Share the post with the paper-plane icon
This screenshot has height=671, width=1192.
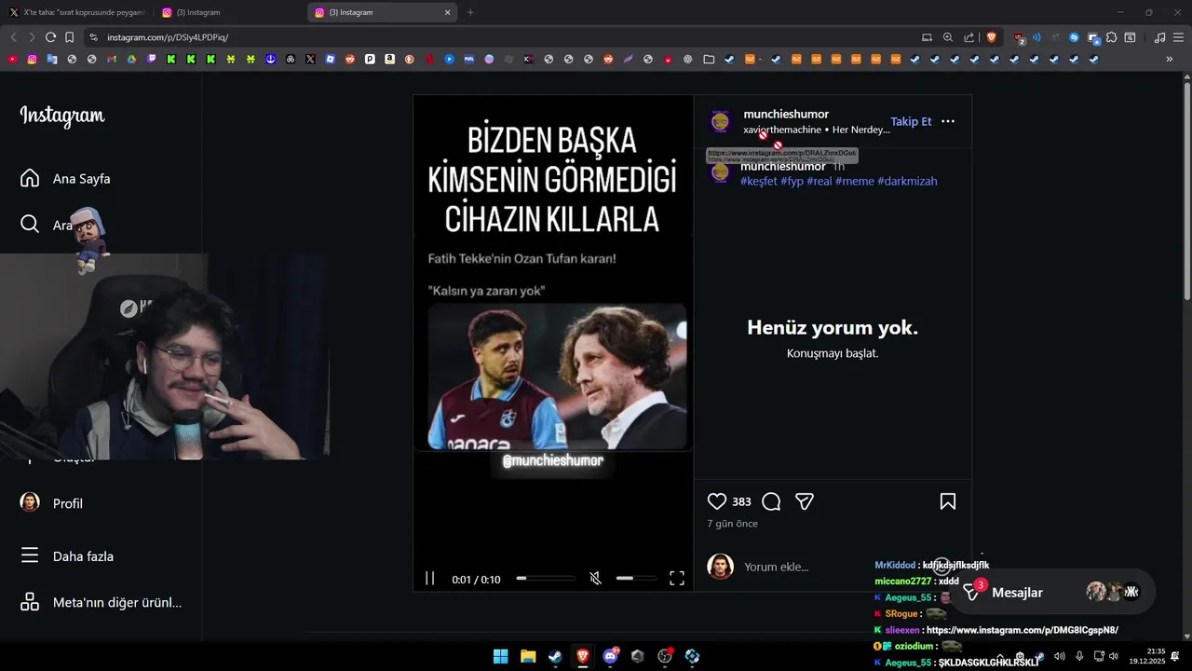(805, 501)
